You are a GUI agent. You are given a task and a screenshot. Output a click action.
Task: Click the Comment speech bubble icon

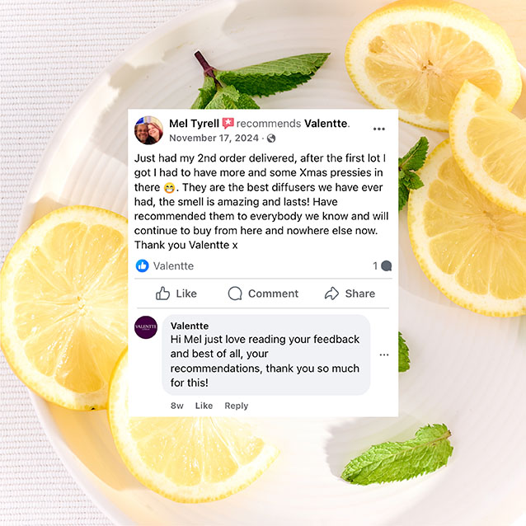point(235,294)
